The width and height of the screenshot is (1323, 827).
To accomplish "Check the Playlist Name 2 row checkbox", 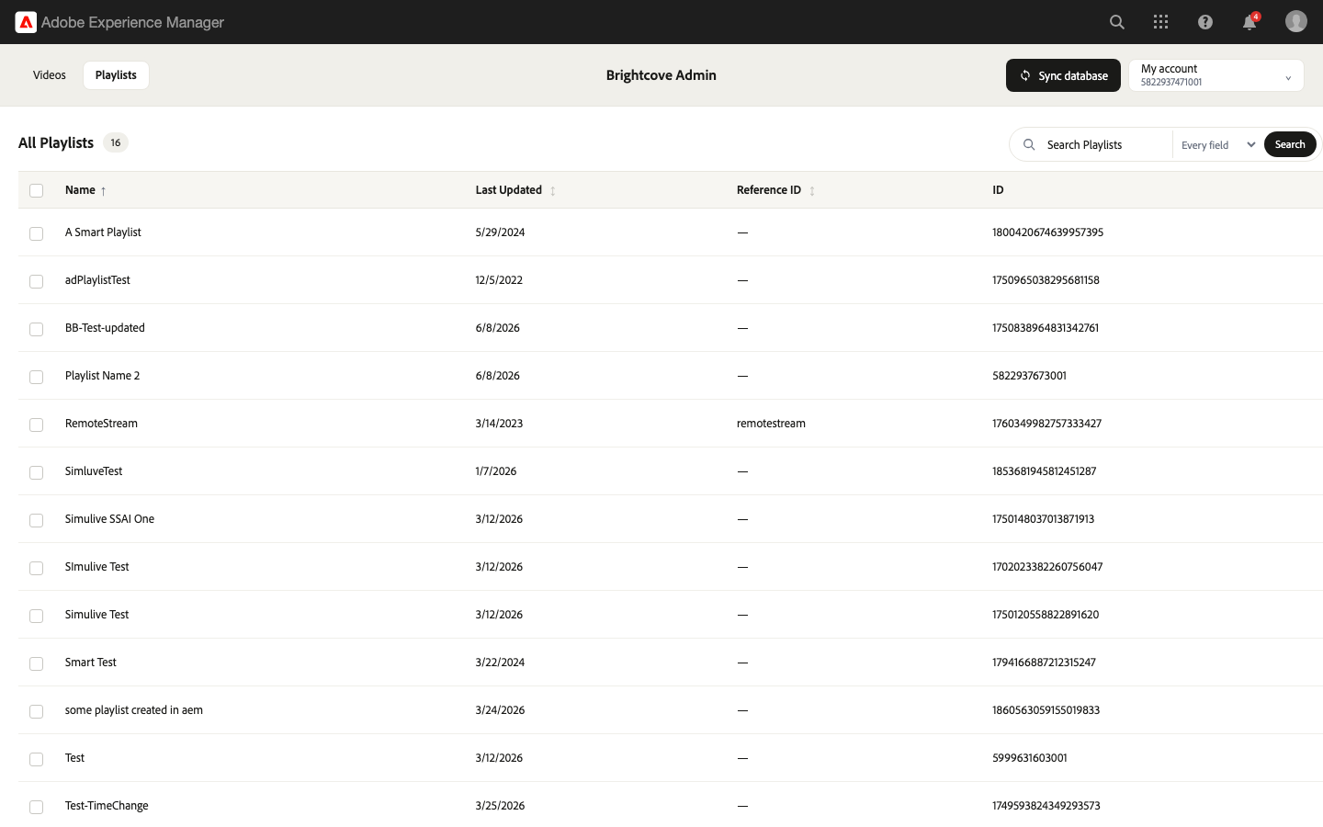I will point(37,377).
